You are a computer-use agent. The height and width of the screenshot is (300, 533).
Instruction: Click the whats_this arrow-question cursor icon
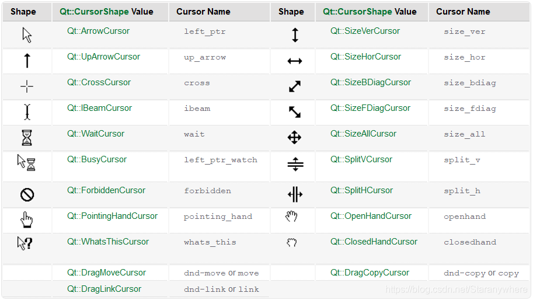[25, 243]
